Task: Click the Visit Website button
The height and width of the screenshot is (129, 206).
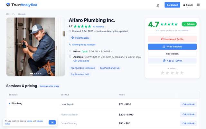Action: point(80,38)
